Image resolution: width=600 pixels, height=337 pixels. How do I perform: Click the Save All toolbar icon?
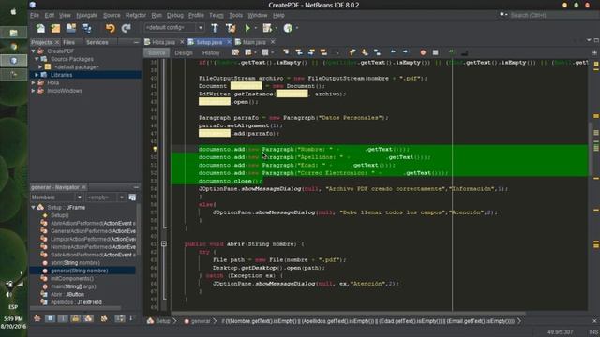tap(87, 28)
